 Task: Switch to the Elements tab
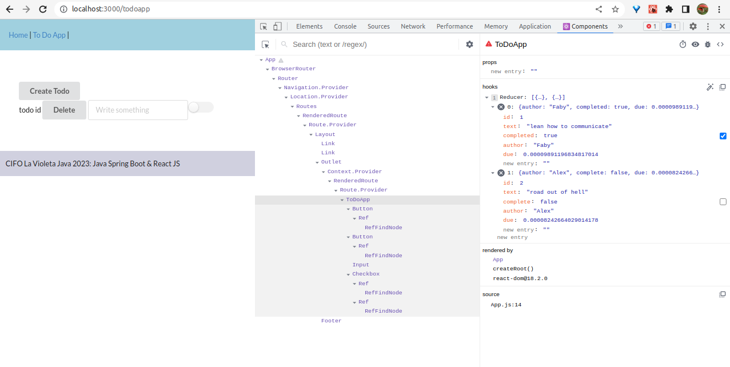click(309, 26)
